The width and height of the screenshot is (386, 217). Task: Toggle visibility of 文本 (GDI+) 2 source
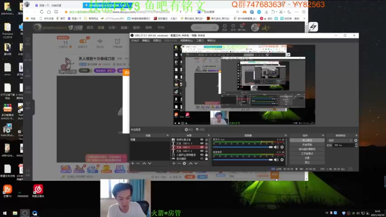pyautogui.click(x=202, y=151)
